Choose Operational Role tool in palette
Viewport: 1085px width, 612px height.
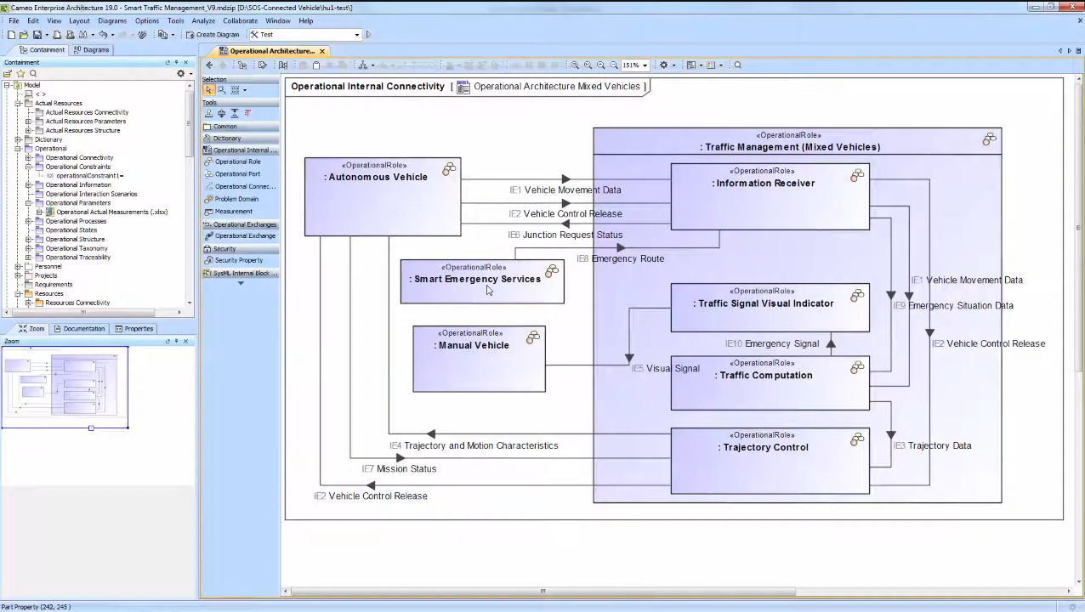(237, 161)
